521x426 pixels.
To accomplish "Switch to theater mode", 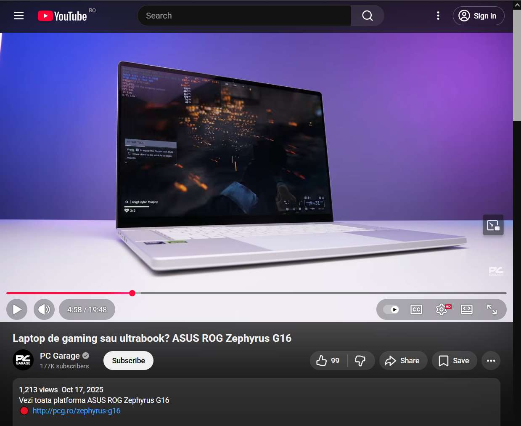I will click(466, 310).
